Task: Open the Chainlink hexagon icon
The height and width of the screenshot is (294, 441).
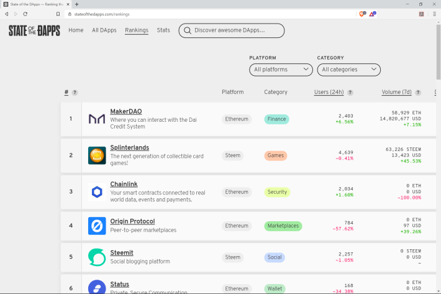Action: coord(97,192)
